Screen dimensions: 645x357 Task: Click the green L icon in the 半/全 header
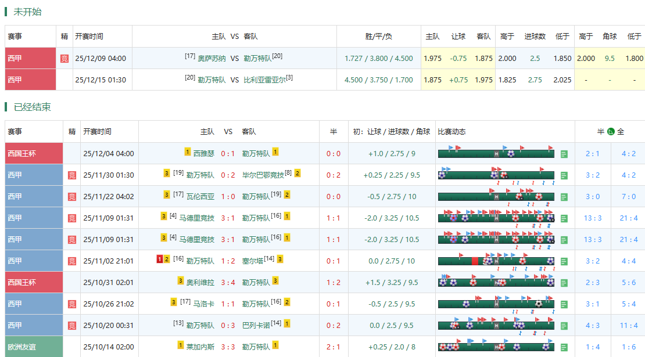pyautogui.click(x=612, y=131)
